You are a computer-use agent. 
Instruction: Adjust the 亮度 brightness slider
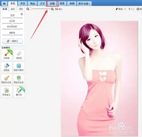(x=12, y=18)
